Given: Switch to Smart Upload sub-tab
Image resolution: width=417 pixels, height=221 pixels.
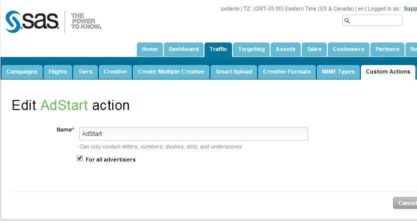Looking at the screenshot, I should (234, 72).
